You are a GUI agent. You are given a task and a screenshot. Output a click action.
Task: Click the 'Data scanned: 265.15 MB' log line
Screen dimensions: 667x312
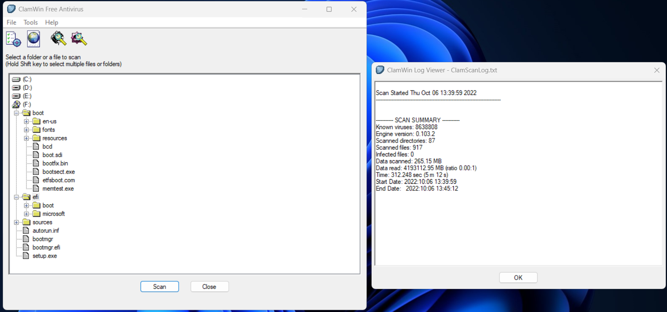coord(409,161)
